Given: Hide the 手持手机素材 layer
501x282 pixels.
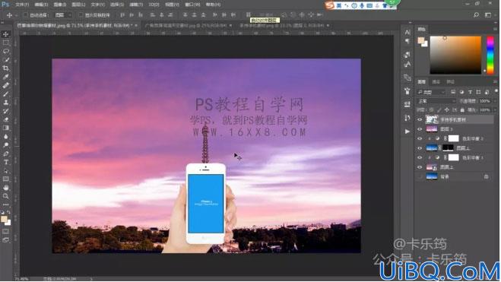Looking at the screenshot, I should [420, 120].
